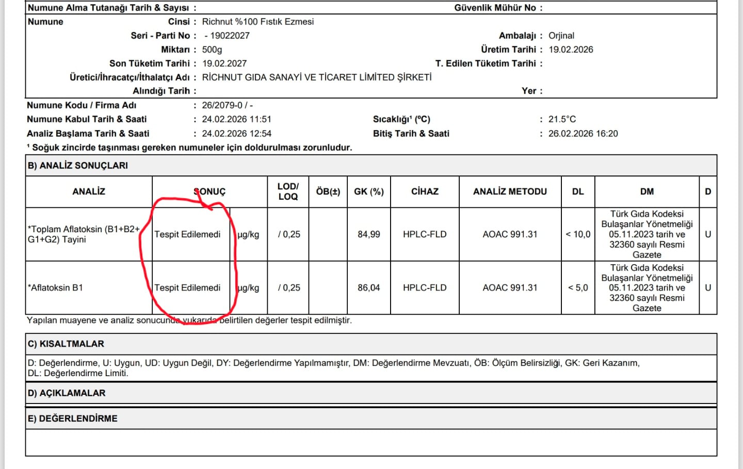Click the footnote starting "Soğuk zincirde taşınması"
Screen dimensions: 743x469
pyautogui.click(x=189, y=148)
